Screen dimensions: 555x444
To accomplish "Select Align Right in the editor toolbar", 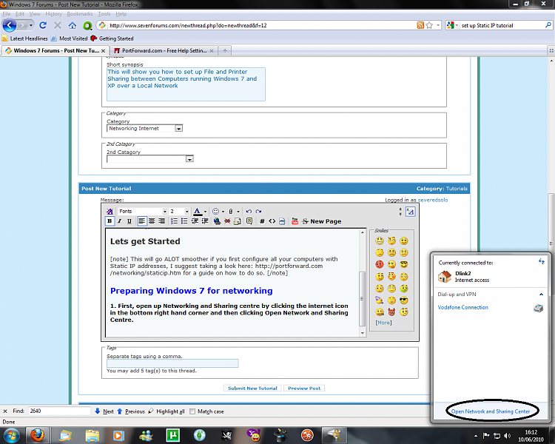I will [161, 221].
